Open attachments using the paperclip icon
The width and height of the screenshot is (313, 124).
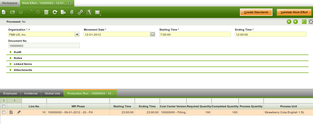tap(72, 12)
